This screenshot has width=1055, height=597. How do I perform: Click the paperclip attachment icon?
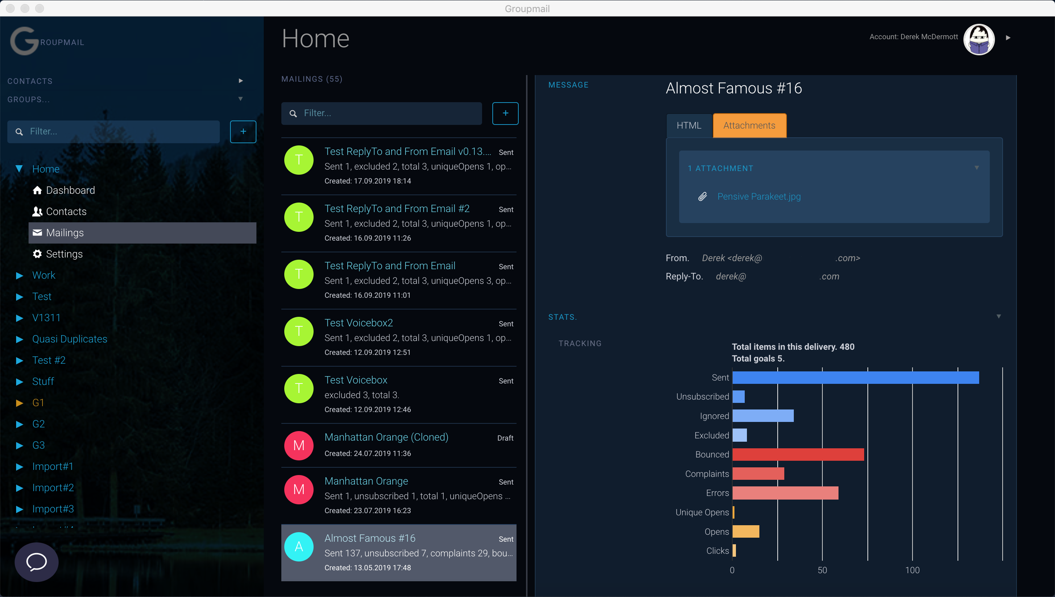702,196
